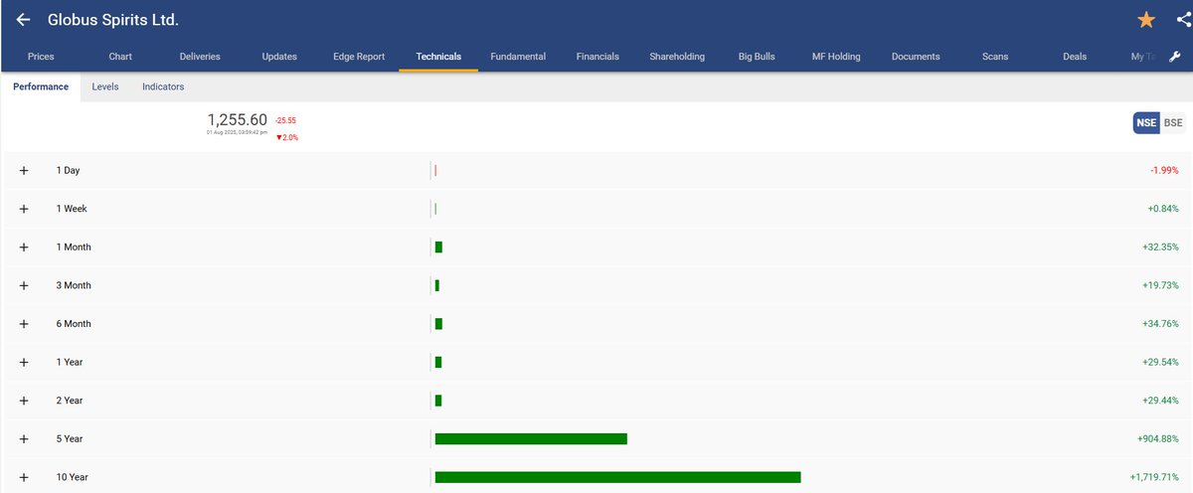Click the +0.84% 1 Week return
The image size is (1193, 493).
(1163, 209)
